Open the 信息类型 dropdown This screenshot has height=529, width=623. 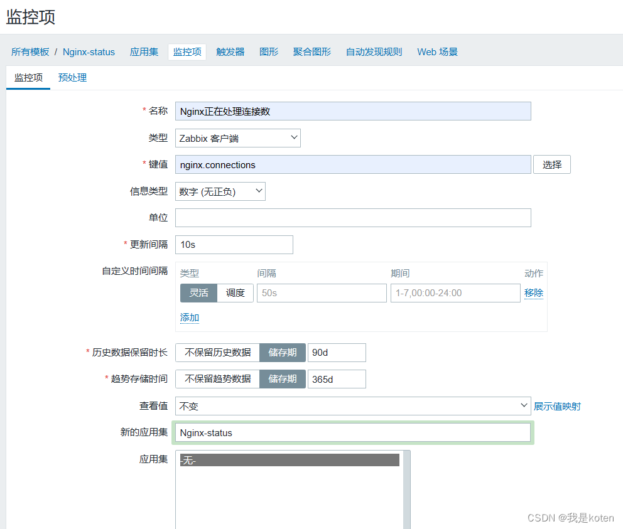220,192
